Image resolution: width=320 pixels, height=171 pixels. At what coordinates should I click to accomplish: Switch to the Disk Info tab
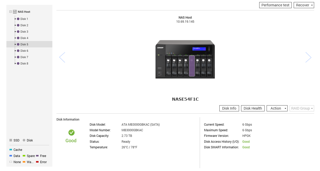click(229, 108)
